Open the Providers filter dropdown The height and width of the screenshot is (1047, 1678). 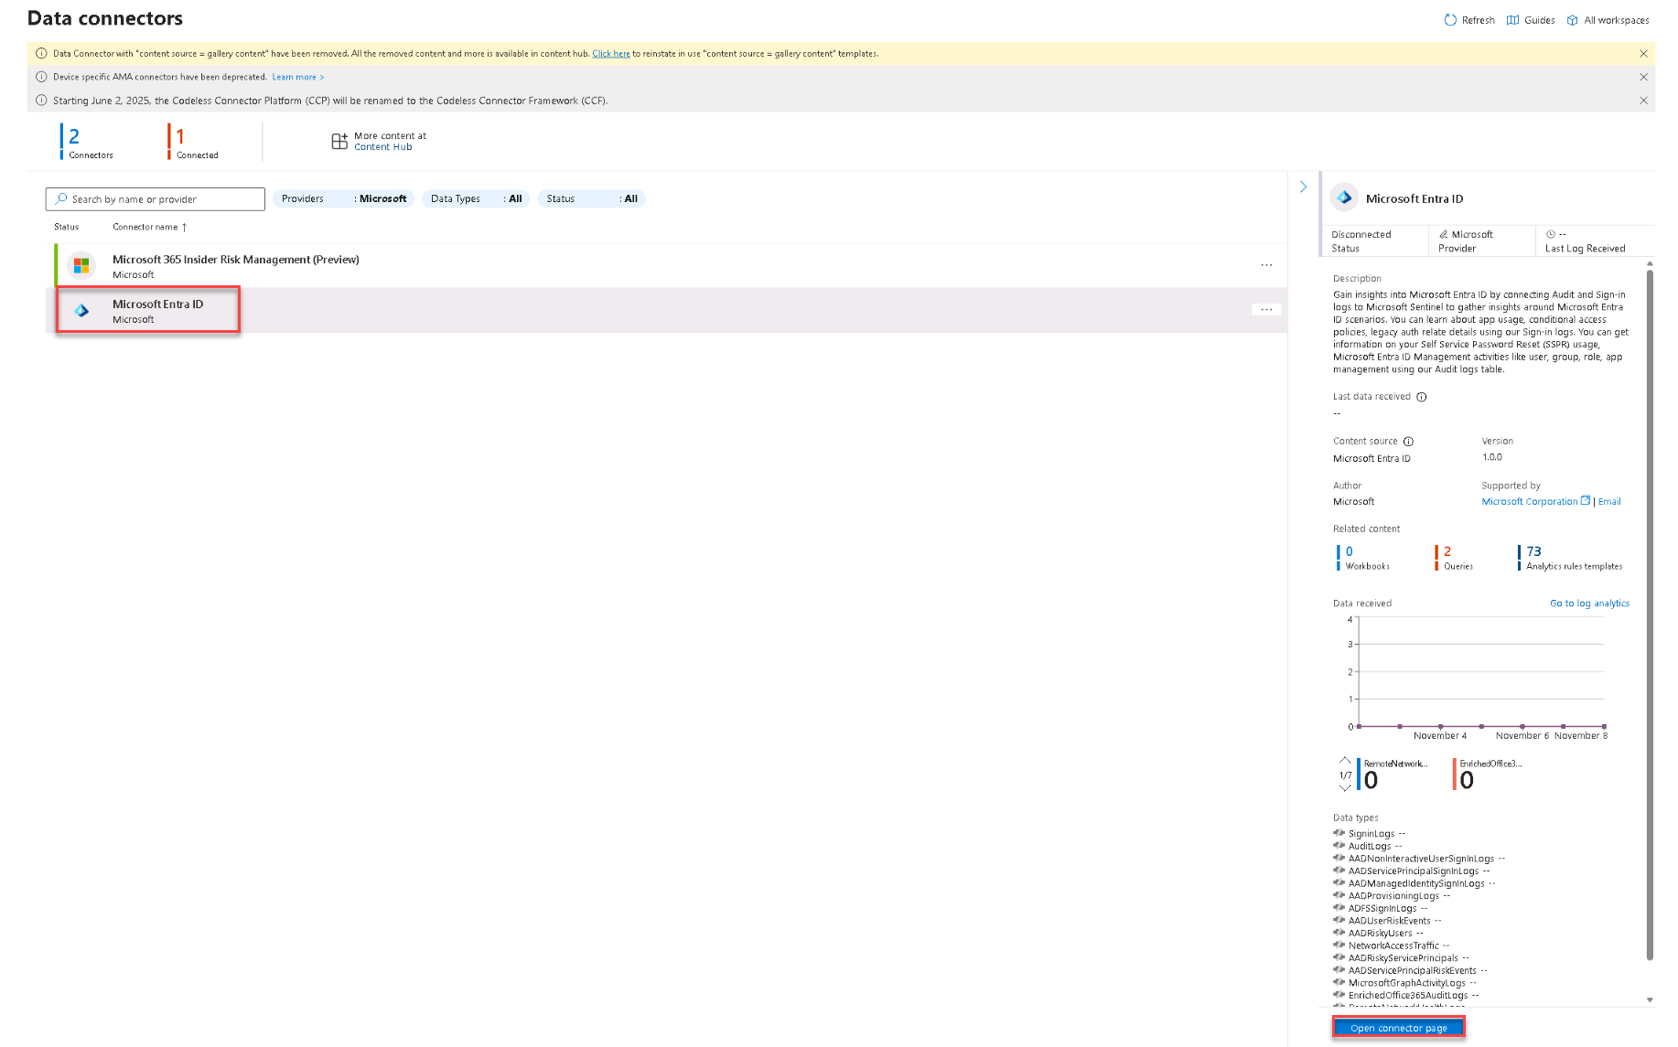[343, 199]
